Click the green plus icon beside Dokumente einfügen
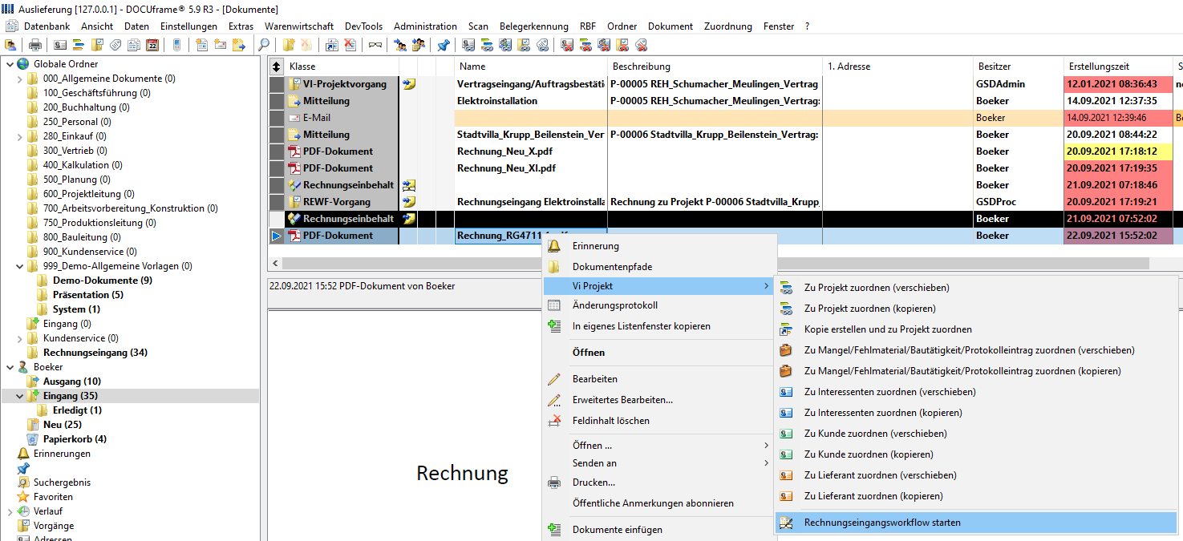 click(x=554, y=530)
